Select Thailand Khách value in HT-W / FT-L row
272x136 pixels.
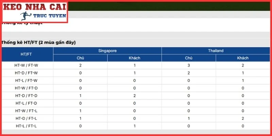pos(243,111)
